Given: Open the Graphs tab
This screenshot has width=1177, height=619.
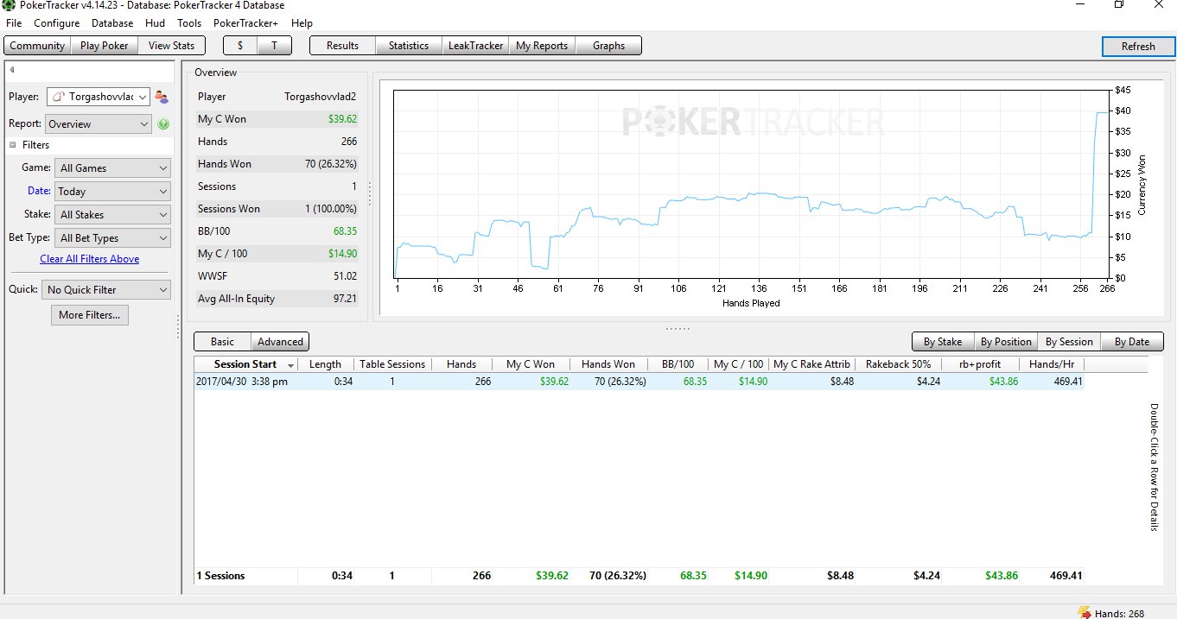Looking at the screenshot, I should [608, 46].
